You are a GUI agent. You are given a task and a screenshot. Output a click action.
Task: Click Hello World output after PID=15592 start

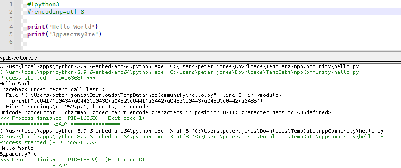(x=17, y=148)
